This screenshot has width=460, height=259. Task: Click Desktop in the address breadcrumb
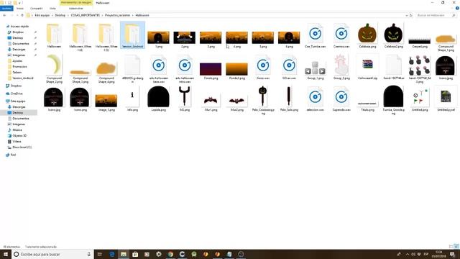pos(60,15)
